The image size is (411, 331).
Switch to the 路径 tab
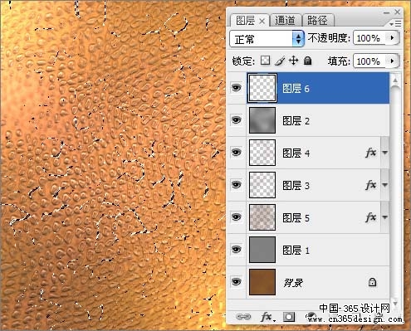[x=318, y=20]
